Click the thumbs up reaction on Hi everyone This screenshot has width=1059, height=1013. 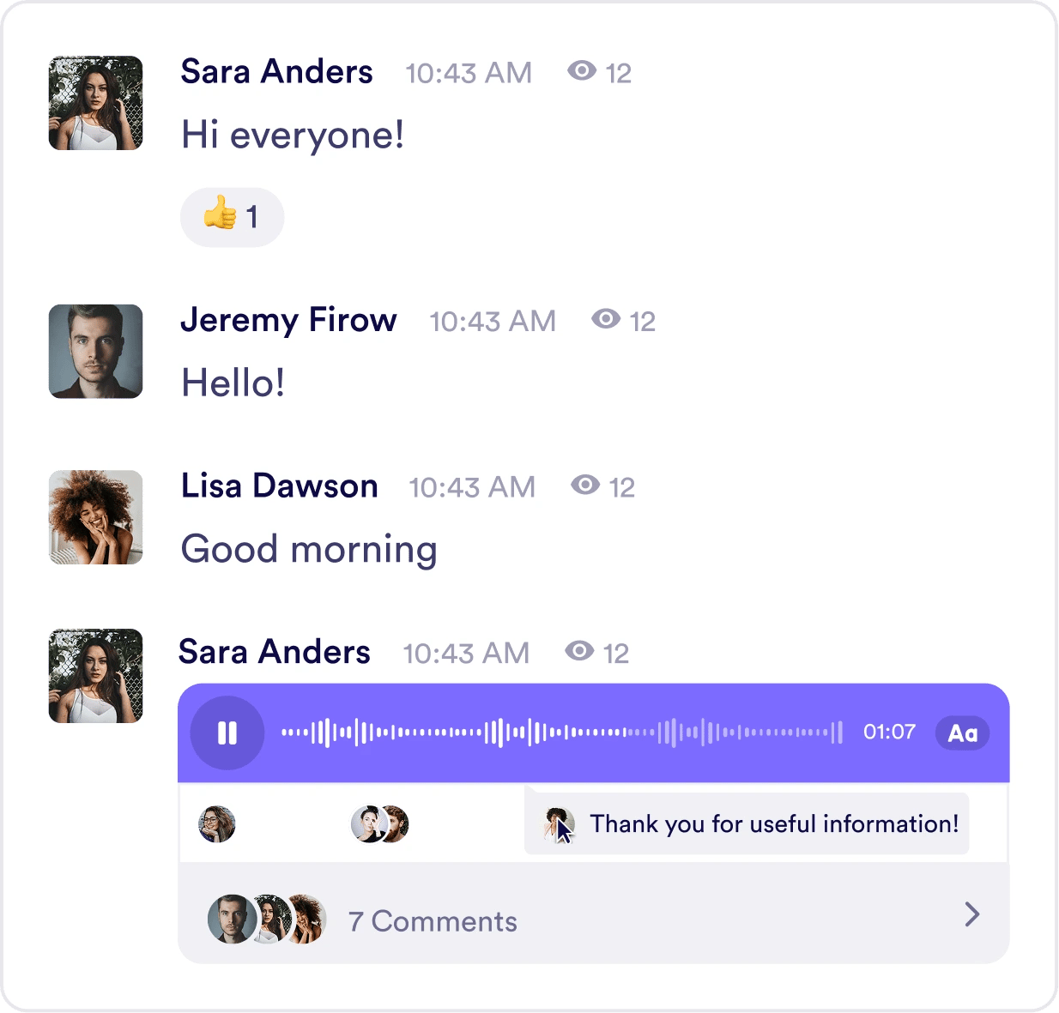(x=232, y=217)
